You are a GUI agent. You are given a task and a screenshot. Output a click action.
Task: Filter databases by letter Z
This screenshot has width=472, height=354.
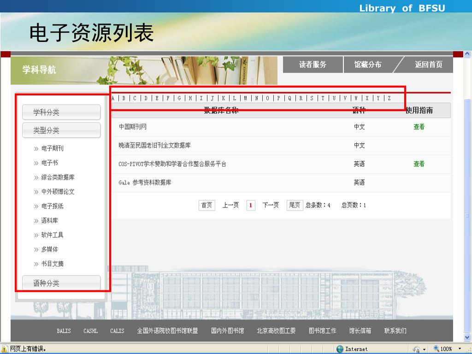[389, 98]
